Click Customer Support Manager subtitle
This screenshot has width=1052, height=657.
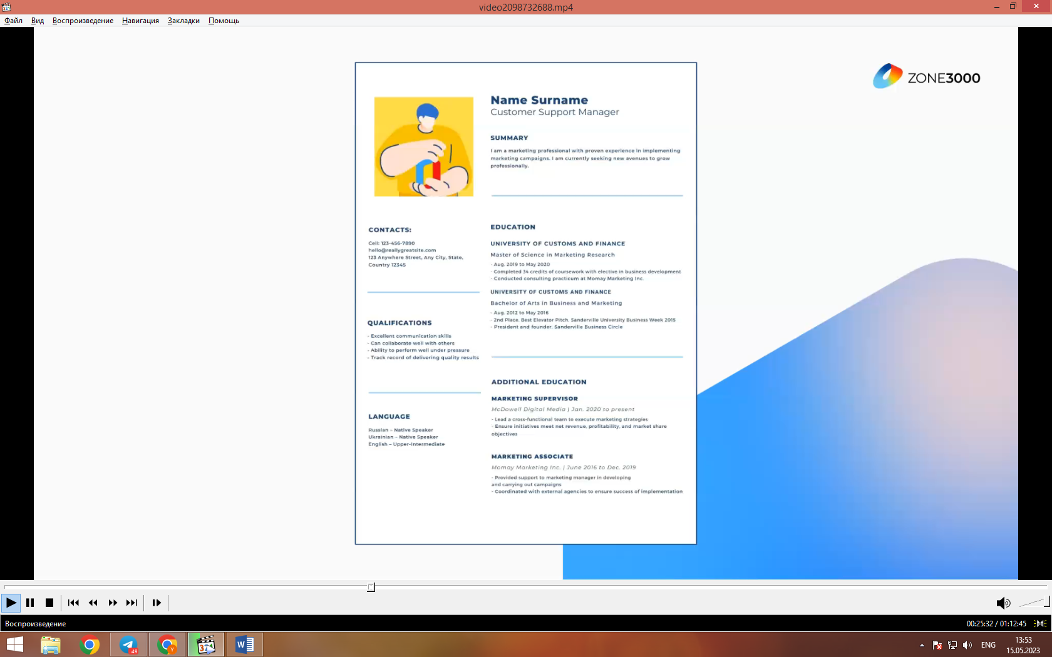(x=555, y=112)
